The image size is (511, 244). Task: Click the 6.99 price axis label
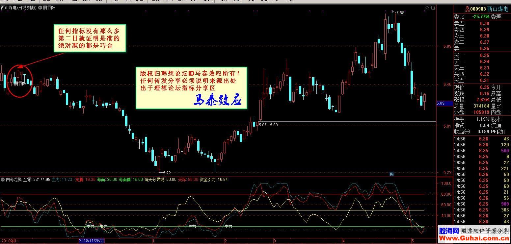[x=447, y=46]
